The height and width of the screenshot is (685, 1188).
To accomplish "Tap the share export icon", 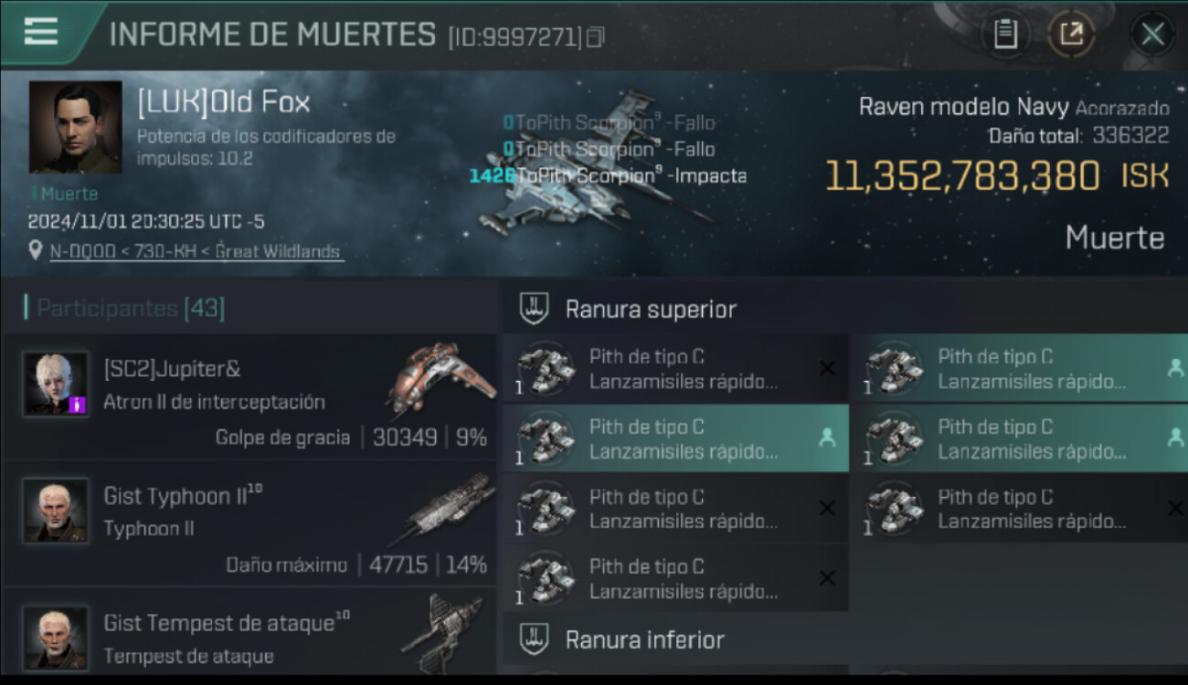I will tap(1070, 35).
